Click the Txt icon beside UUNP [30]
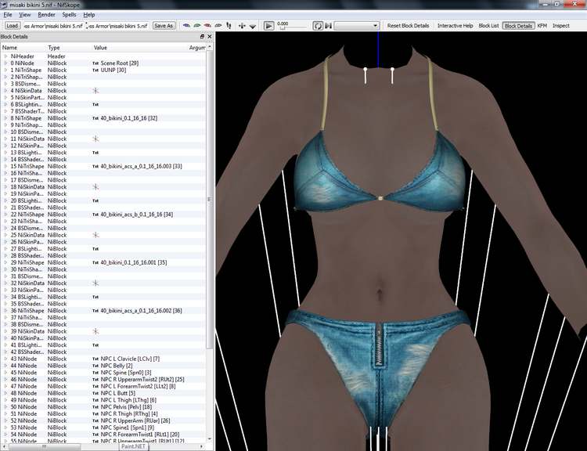Image resolution: width=587 pixels, height=451 pixels. [95, 70]
